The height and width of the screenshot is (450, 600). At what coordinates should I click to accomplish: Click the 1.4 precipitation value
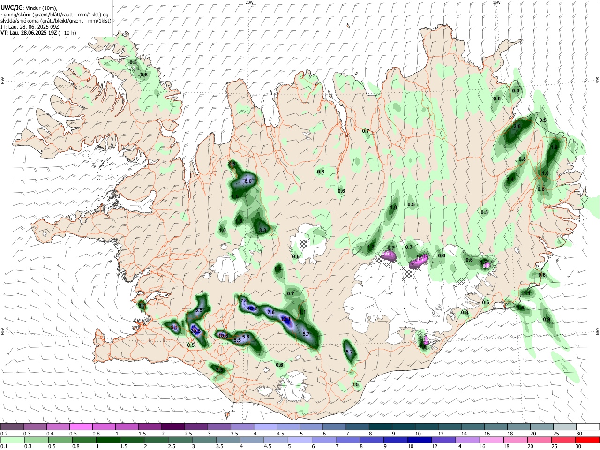[x=510, y=180]
